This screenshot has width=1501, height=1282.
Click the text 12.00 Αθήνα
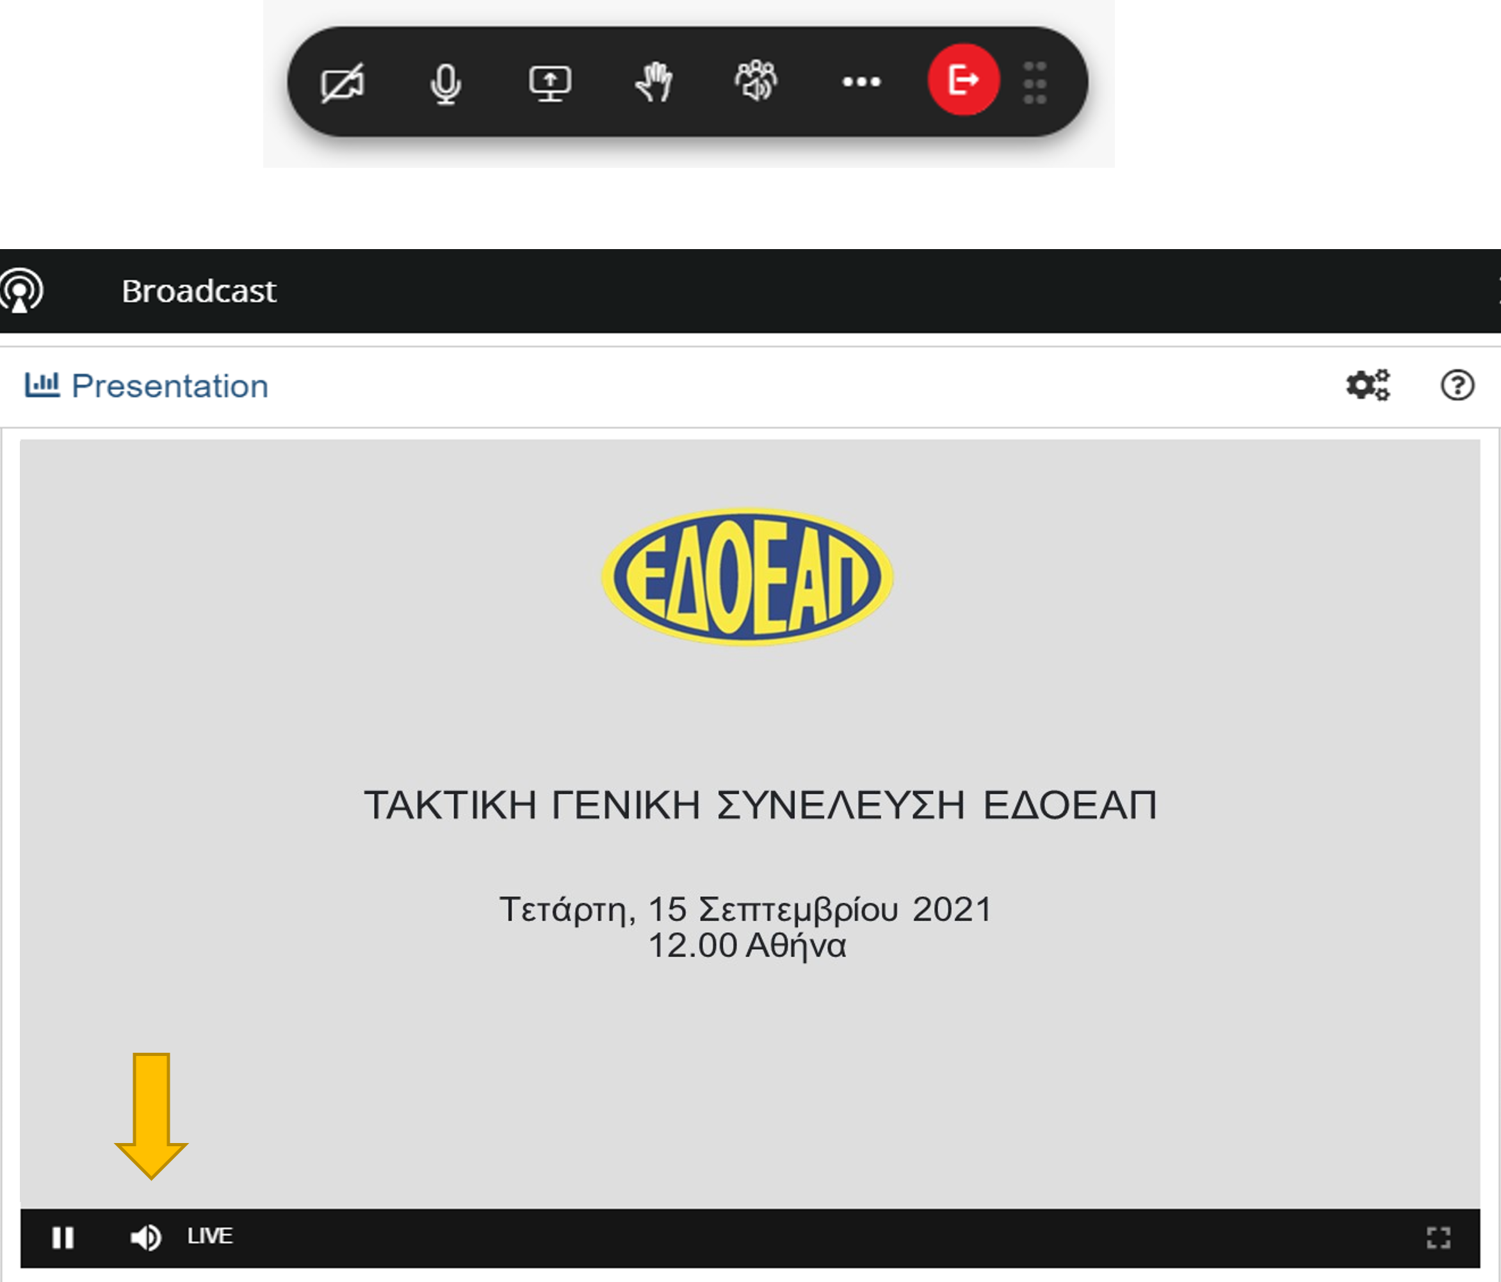pos(747,946)
